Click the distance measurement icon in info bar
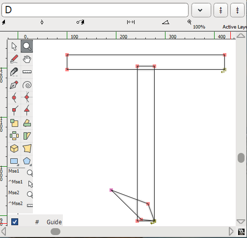 tap(131, 22)
